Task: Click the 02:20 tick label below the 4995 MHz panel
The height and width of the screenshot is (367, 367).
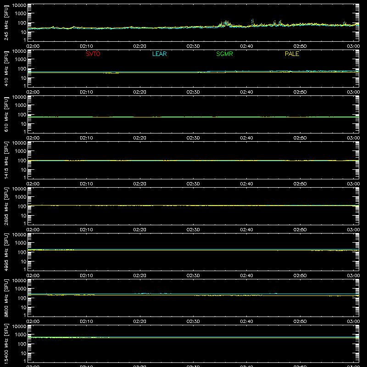Action: [140, 276]
